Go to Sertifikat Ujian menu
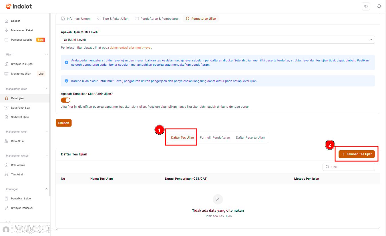This screenshot has width=386, height=236. 25,117
